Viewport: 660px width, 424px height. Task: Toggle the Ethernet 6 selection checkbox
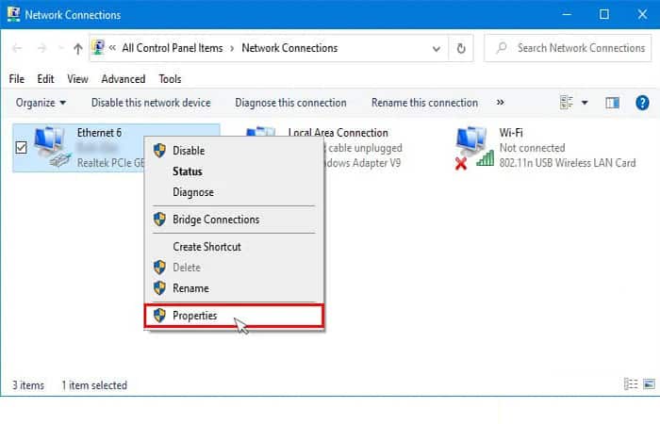click(21, 148)
